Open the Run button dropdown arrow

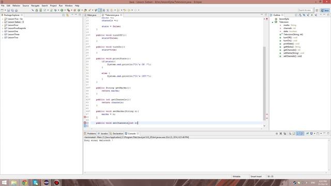pyautogui.click(x=65, y=10)
